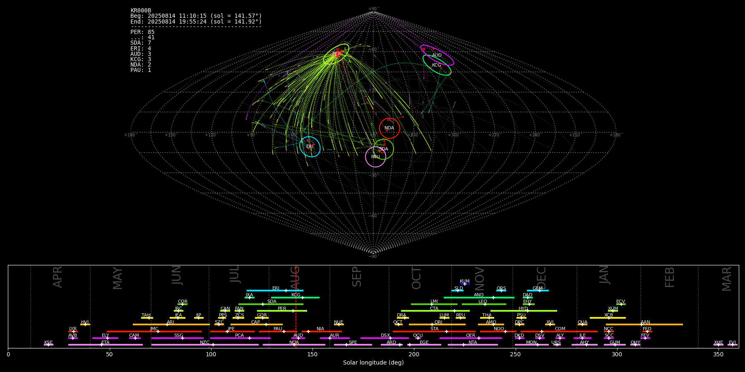Select the 'ERI: 4' count entry
745x372 pixels.
click(141, 48)
